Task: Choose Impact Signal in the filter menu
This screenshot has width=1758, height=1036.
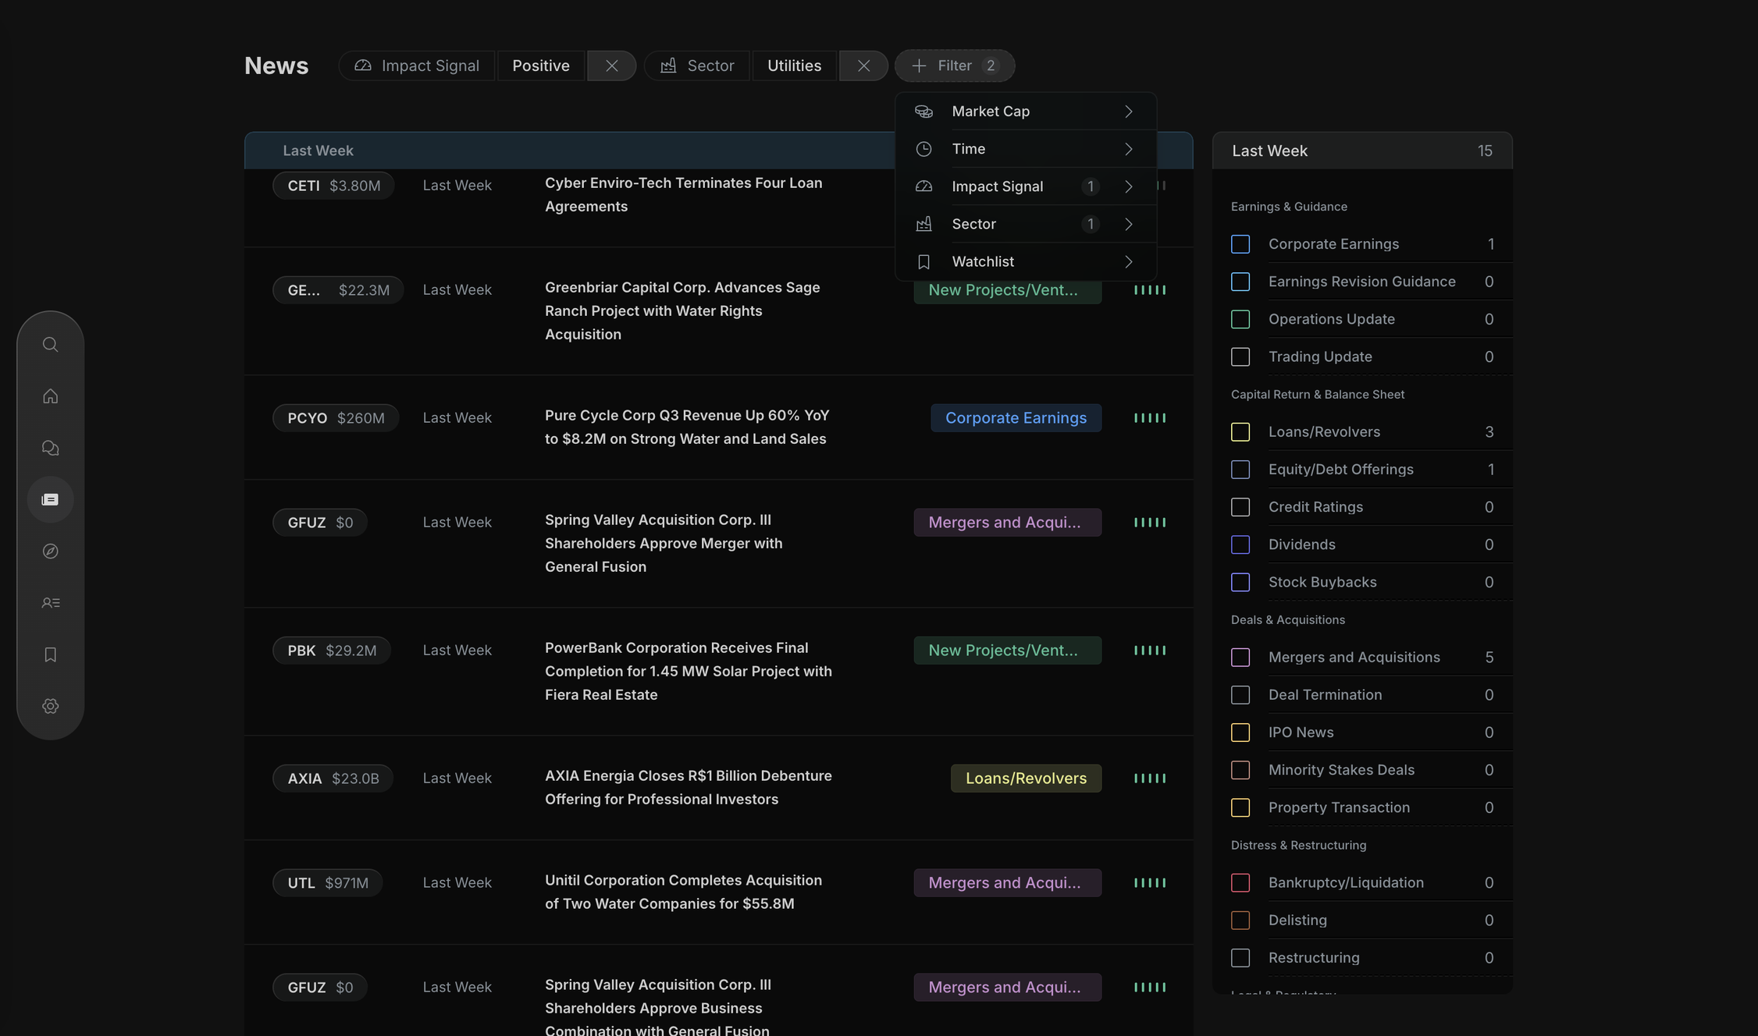Action: click(x=1026, y=186)
